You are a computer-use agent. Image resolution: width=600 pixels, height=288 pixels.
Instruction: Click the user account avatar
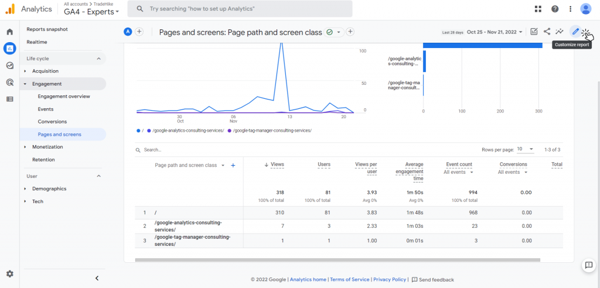coord(586,9)
